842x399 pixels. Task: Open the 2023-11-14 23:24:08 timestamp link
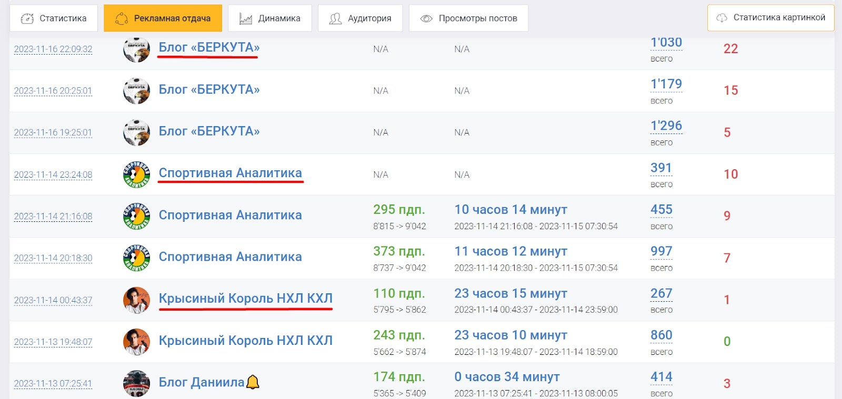(x=53, y=175)
